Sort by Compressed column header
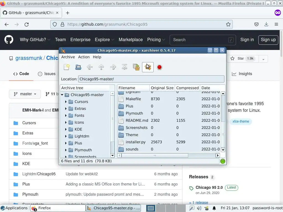 187,88
